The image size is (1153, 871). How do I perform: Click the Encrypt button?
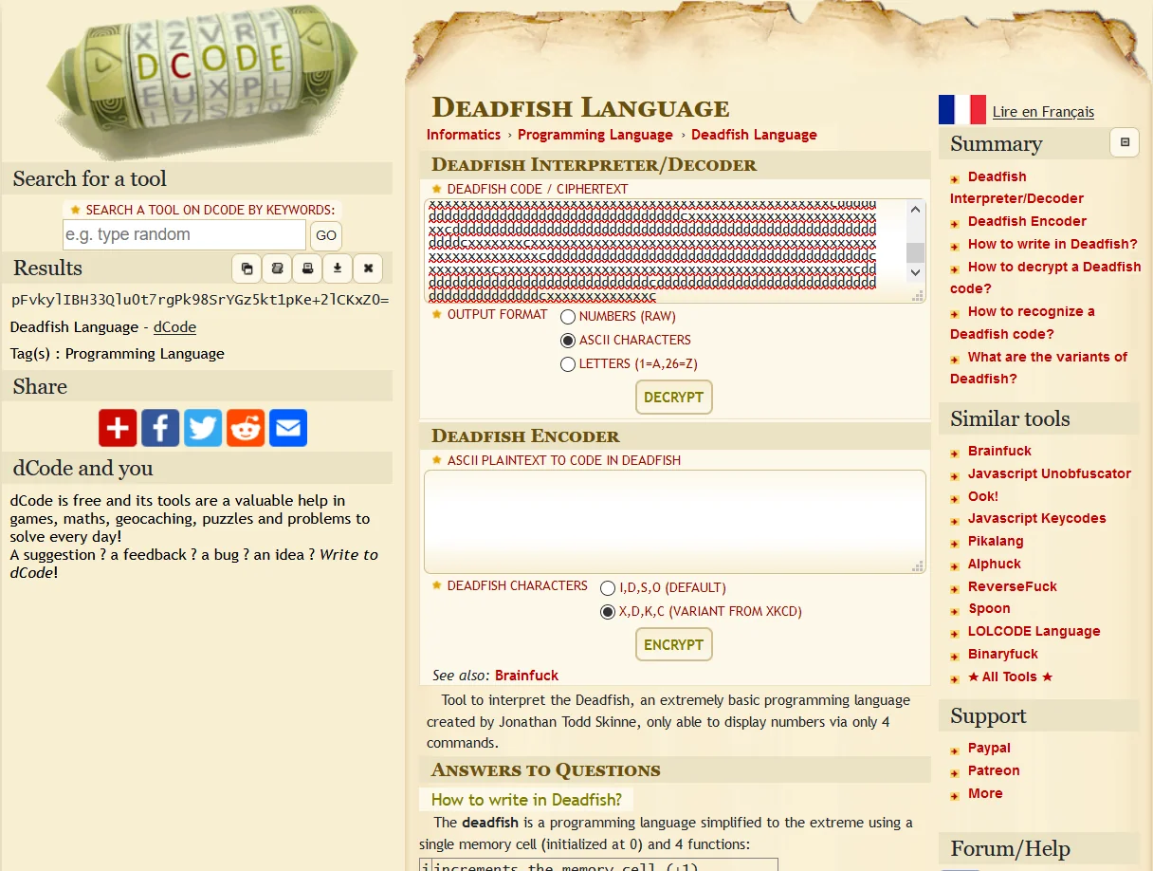click(x=673, y=644)
